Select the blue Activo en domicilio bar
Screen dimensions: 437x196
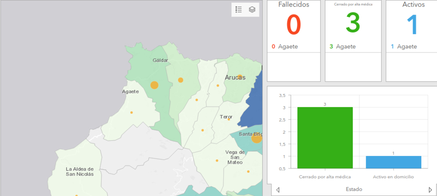(x=393, y=162)
